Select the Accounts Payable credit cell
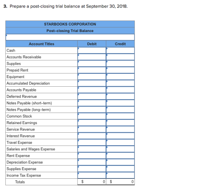 [x=120, y=90]
